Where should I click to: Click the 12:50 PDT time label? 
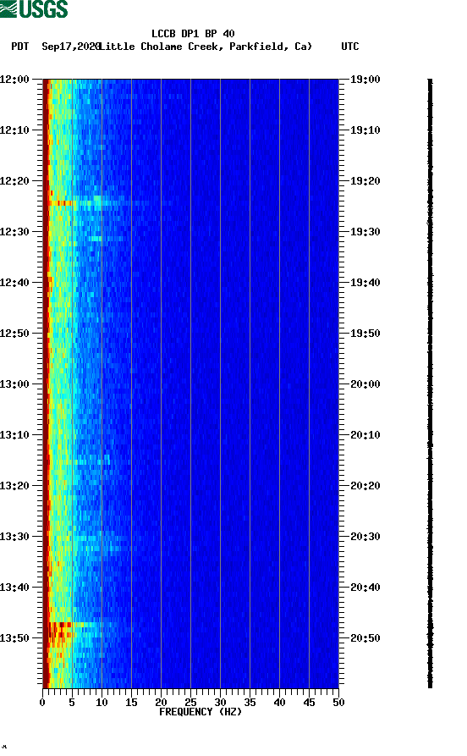click(x=14, y=334)
